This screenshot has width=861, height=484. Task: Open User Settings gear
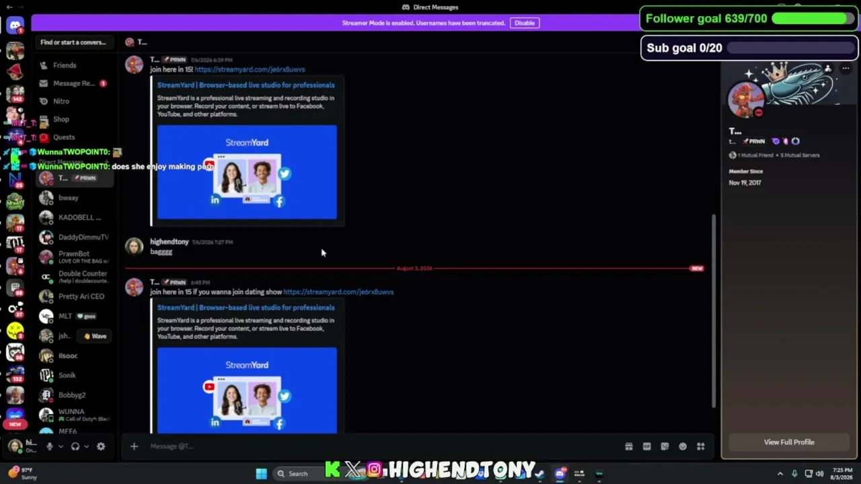pyautogui.click(x=101, y=446)
